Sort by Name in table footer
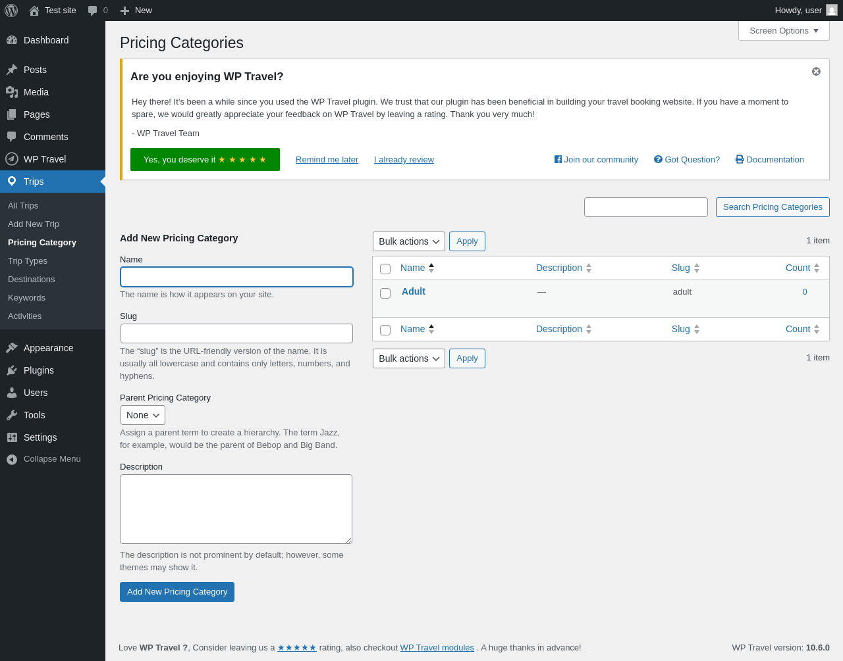Viewport: 843px width, 661px height. [418, 329]
